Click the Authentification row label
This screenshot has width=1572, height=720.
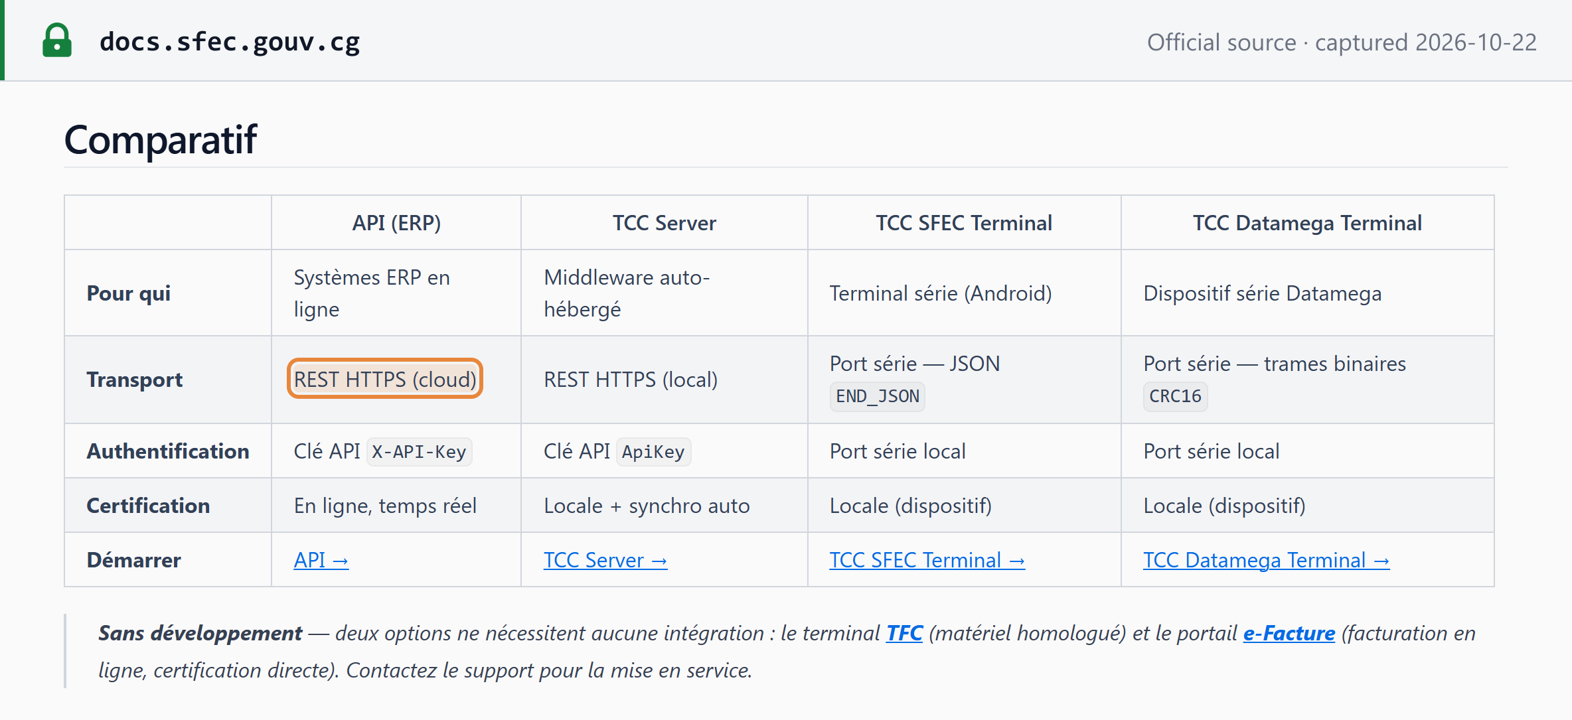[x=168, y=451]
